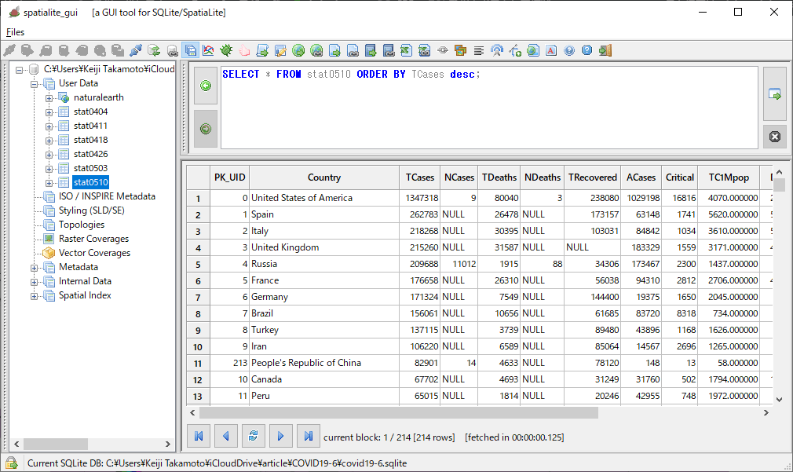Screen dimensions: 793x472
Task: Click the results horizontal scrollbar thumb
Action: click(399, 413)
